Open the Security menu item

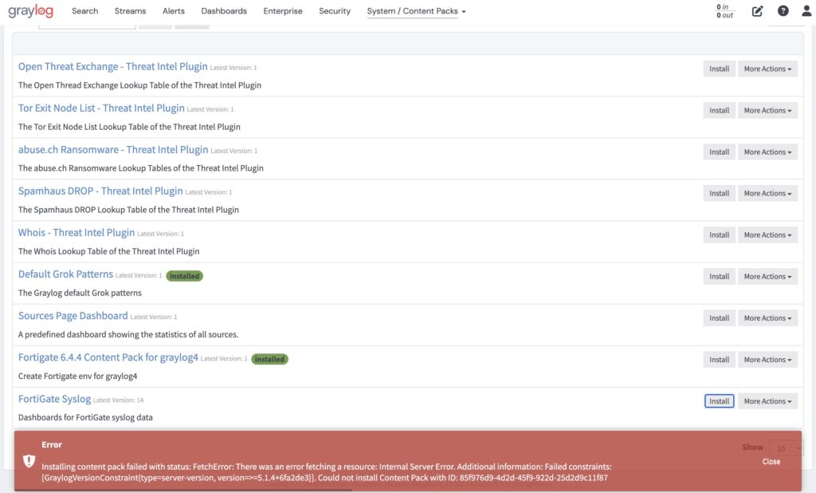click(x=335, y=11)
